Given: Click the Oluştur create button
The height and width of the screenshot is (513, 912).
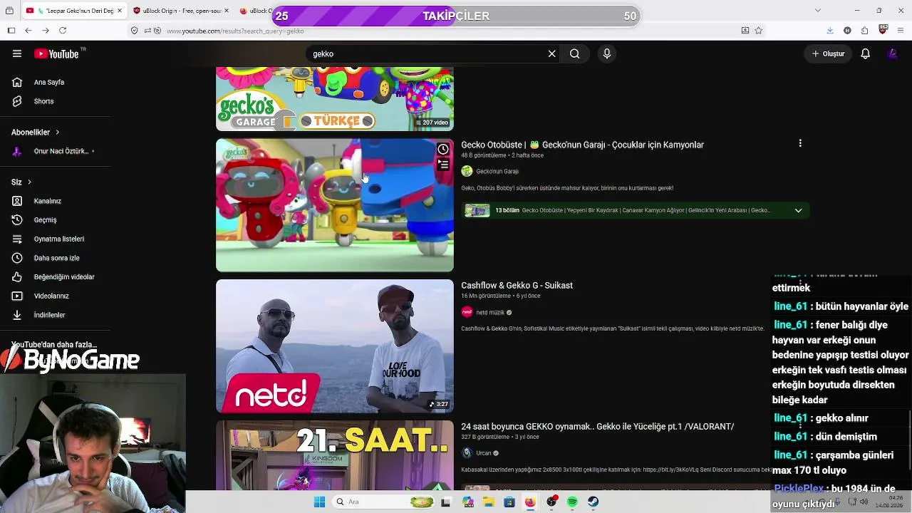Looking at the screenshot, I should point(828,53).
